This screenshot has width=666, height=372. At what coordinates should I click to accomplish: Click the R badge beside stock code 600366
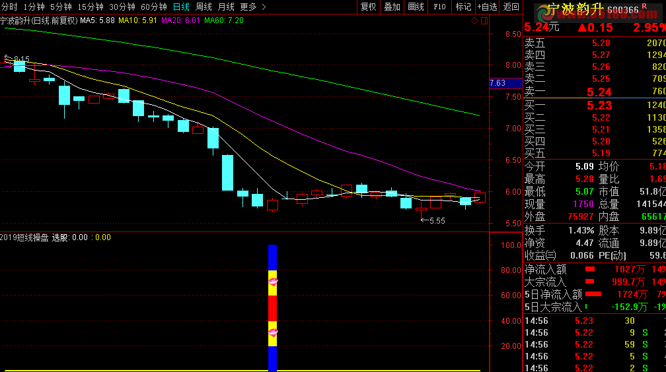tap(644, 7)
